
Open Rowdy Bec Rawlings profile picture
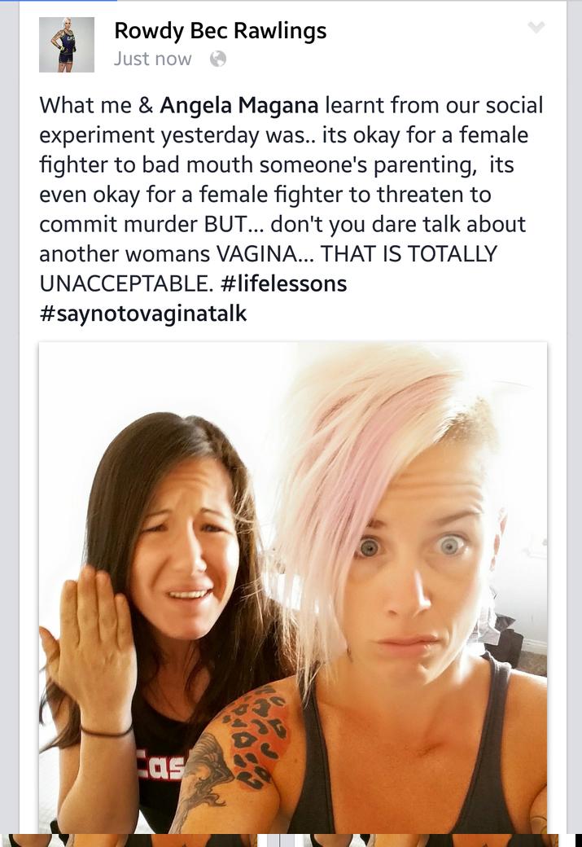(x=67, y=45)
